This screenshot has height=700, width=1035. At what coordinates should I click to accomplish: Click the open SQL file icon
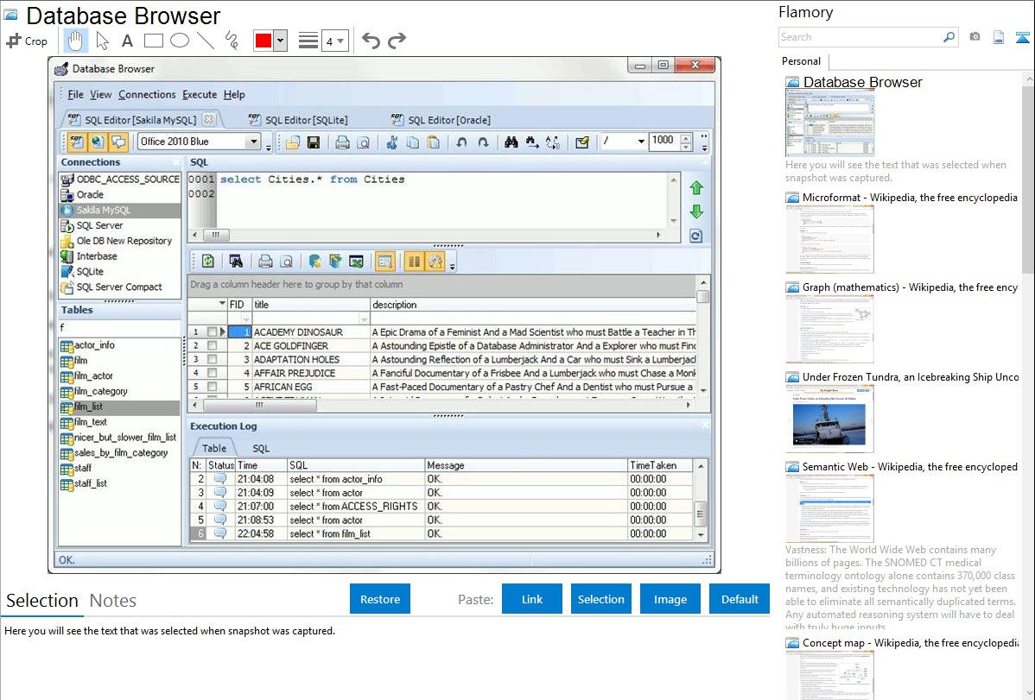(x=292, y=142)
